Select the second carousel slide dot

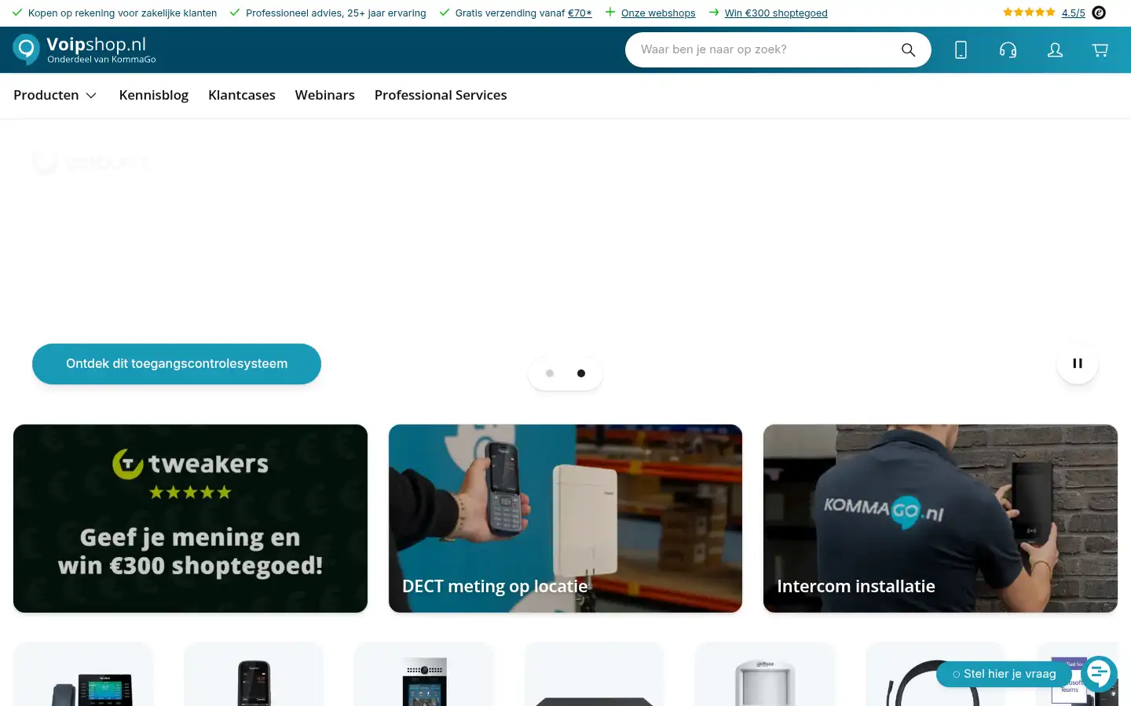(581, 373)
